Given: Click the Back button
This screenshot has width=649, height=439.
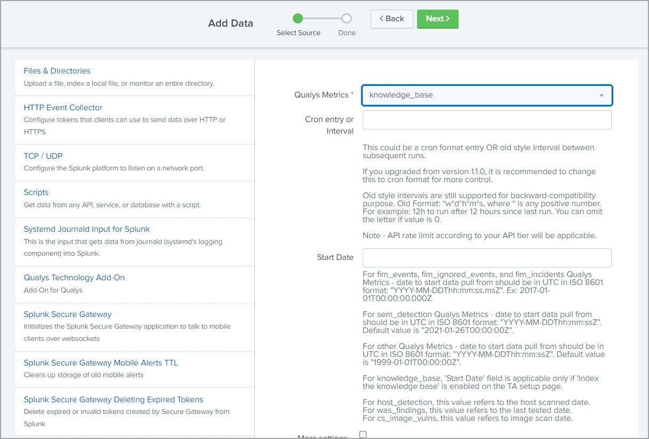Looking at the screenshot, I should (391, 18).
